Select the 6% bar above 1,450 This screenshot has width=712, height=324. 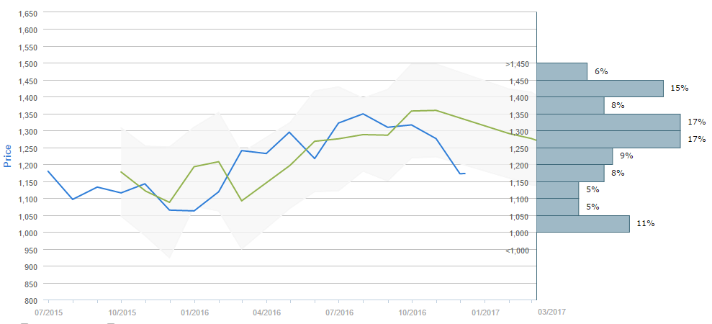click(x=562, y=71)
